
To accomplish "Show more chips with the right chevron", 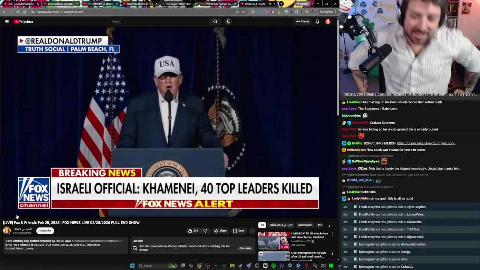I will pos(329,226).
